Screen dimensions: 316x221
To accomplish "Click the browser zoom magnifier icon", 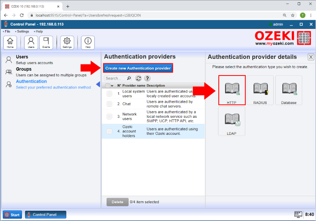I will (284, 15).
